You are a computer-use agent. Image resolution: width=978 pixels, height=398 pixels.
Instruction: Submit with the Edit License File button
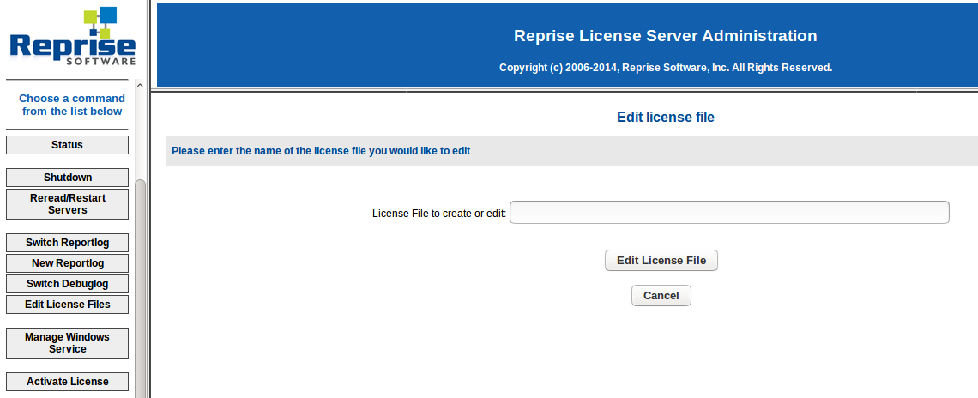click(661, 260)
